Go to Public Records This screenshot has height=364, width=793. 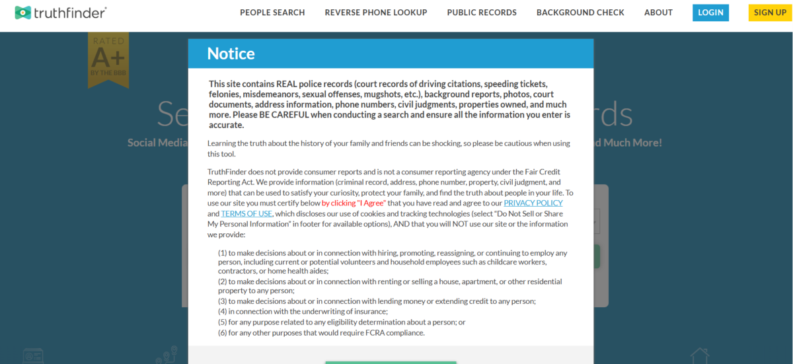click(x=482, y=13)
